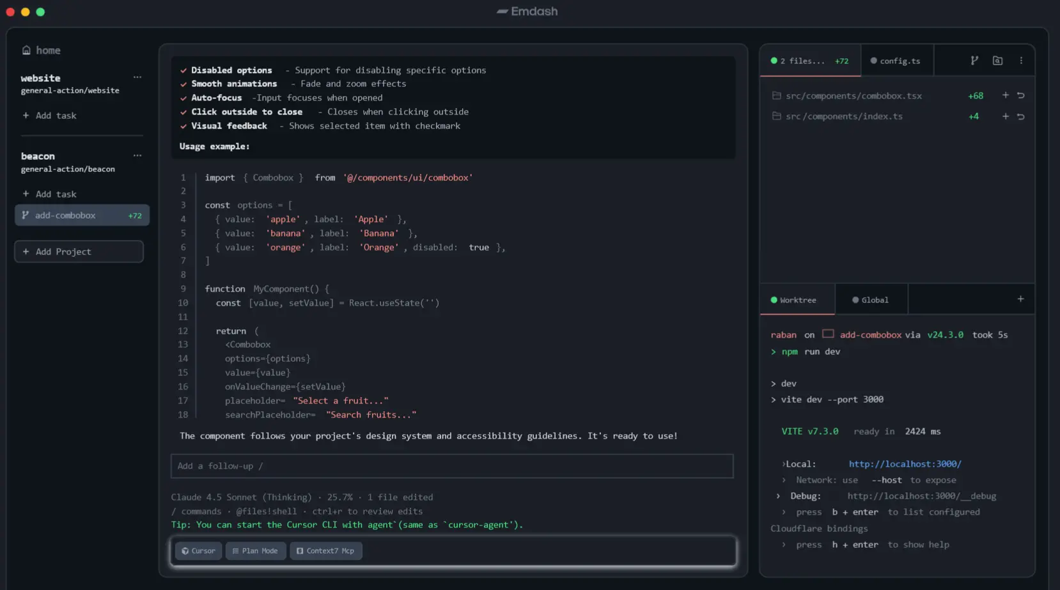Toggle Plan Mode in the agent bar
Screen dimensions: 1060x590
tap(256, 550)
